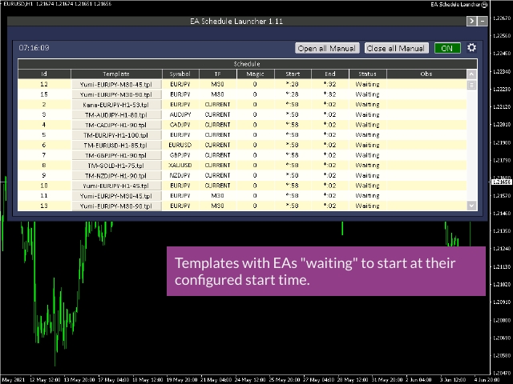Open Yumi-EURJPY-M30-45.tpl template, row id 12
The height and width of the screenshot is (384, 513).
(x=116, y=84)
